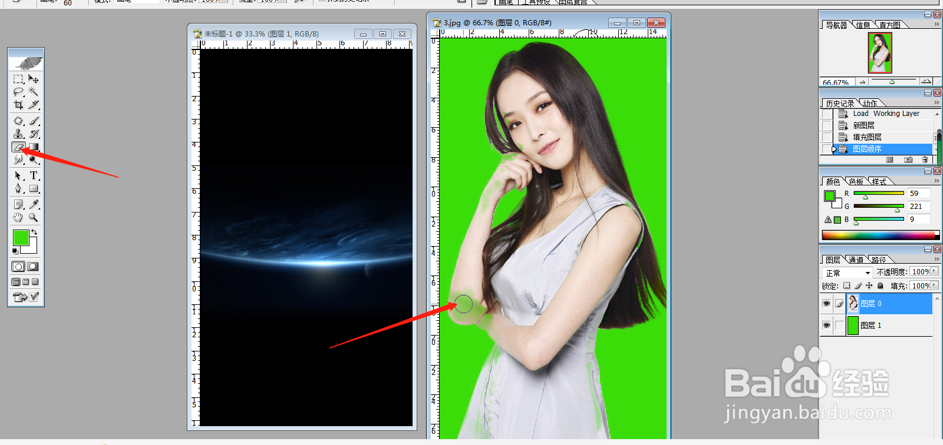
Task: Open layer opacity slider arrow
Action: [x=935, y=271]
